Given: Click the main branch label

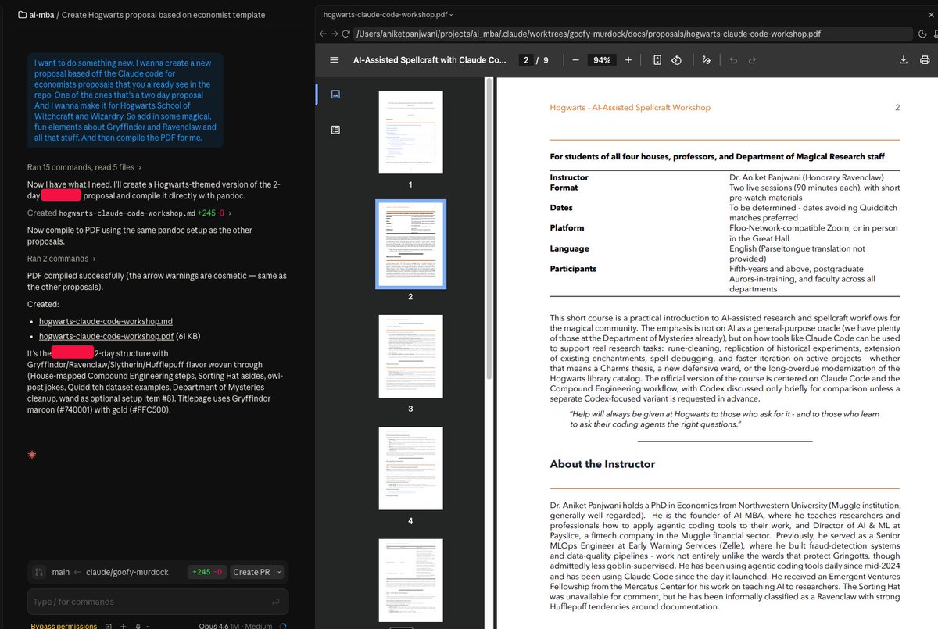Looking at the screenshot, I should (61, 572).
